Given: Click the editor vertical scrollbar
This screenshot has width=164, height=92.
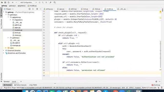Looking at the screenshot, I should [160, 54].
